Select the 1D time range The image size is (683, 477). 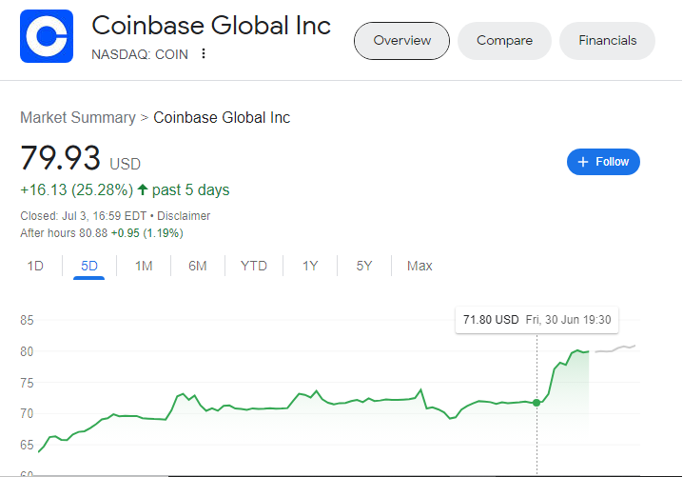[x=35, y=266]
